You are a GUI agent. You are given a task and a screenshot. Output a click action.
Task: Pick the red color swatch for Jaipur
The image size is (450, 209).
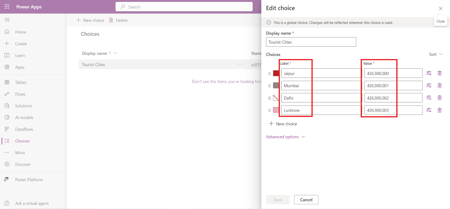276,73
